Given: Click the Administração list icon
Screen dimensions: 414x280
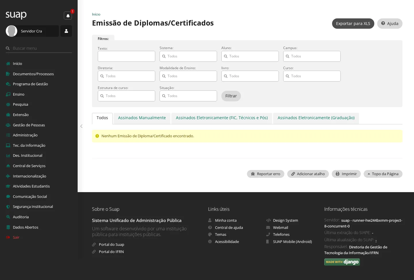Looking at the screenshot, I should pyautogui.click(x=8, y=135).
